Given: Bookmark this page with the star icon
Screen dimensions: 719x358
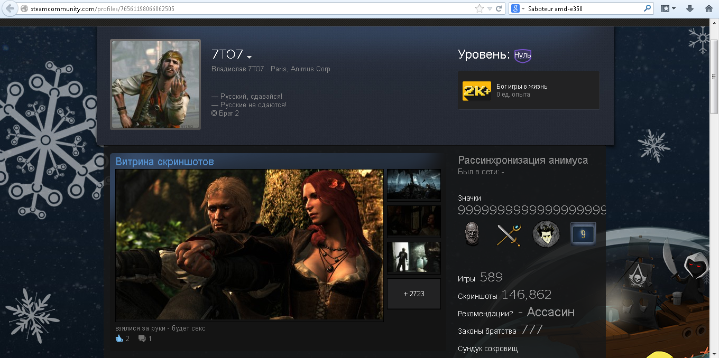Looking at the screenshot, I should pos(480,8).
